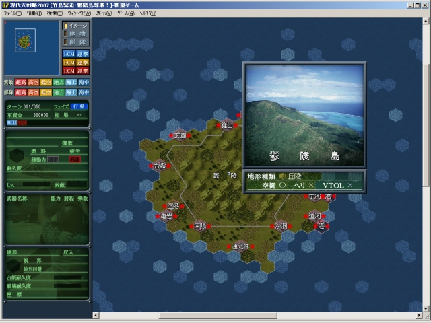
Task: Toggle 部隊 row 地上 filter
Action: (59, 92)
